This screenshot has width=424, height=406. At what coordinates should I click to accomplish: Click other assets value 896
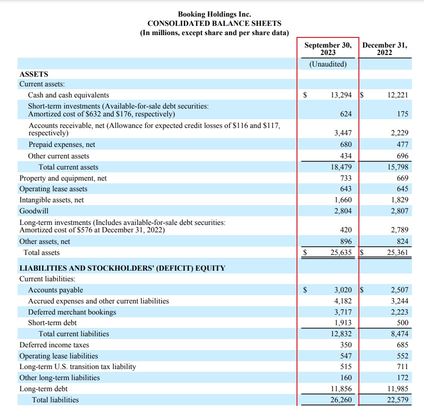[346, 241]
